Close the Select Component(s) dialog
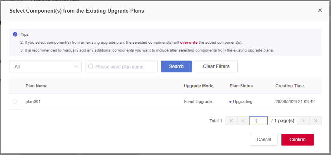The width and height of the screenshot is (331, 155). pyautogui.click(x=320, y=10)
